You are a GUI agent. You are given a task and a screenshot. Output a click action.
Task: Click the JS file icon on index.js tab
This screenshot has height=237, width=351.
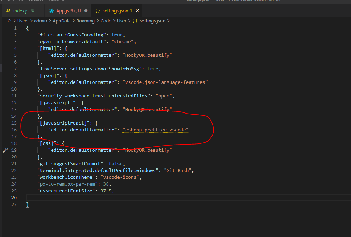pos(8,11)
